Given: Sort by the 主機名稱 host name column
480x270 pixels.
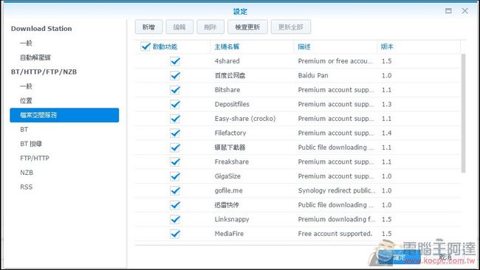Looking at the screenshot, I should (x=227, y=46).
